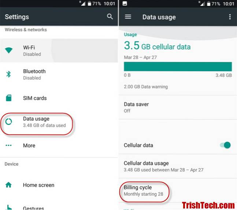Tap the teal data usage bar
This screenshot has height=210, width=237.
[x=178, y=67]
